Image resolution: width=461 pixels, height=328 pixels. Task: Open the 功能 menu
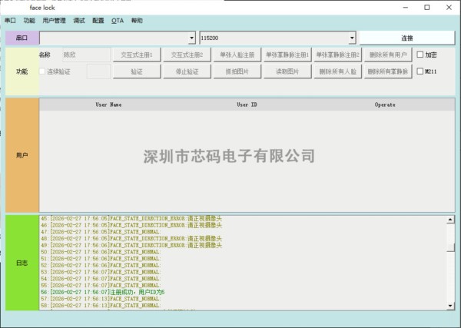[x=29, y=21]
